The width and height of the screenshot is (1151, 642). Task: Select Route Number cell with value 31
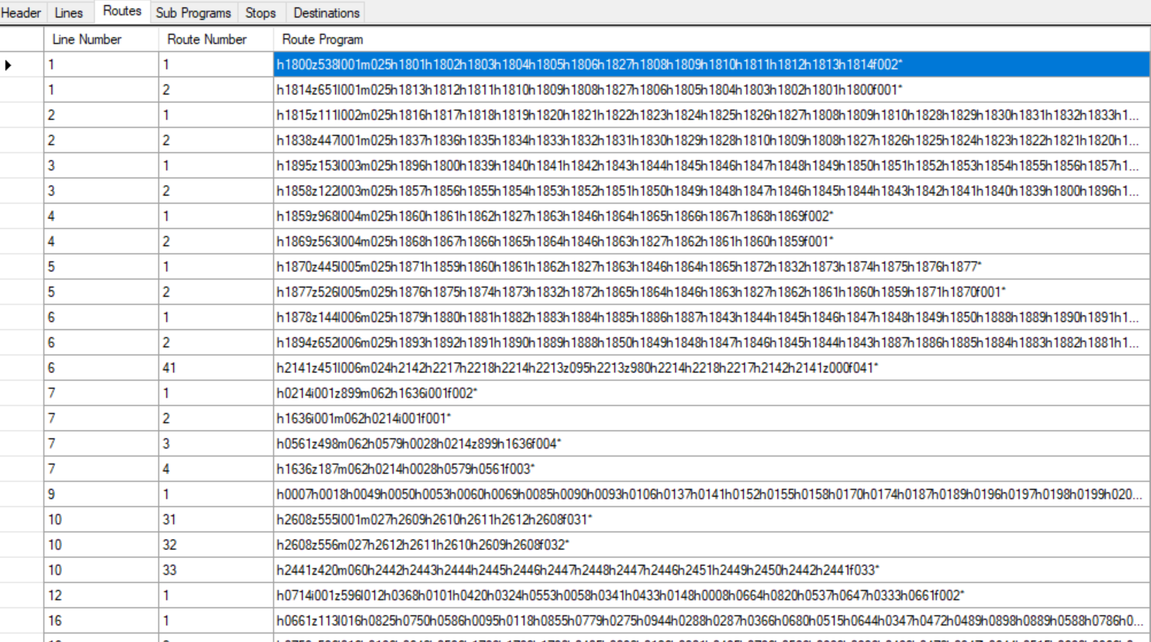216,519
